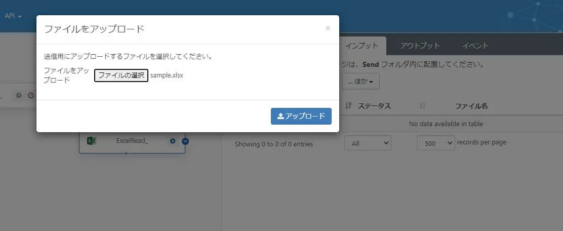Open the ExcelRead_ connector gear settings

pos(173,141)
